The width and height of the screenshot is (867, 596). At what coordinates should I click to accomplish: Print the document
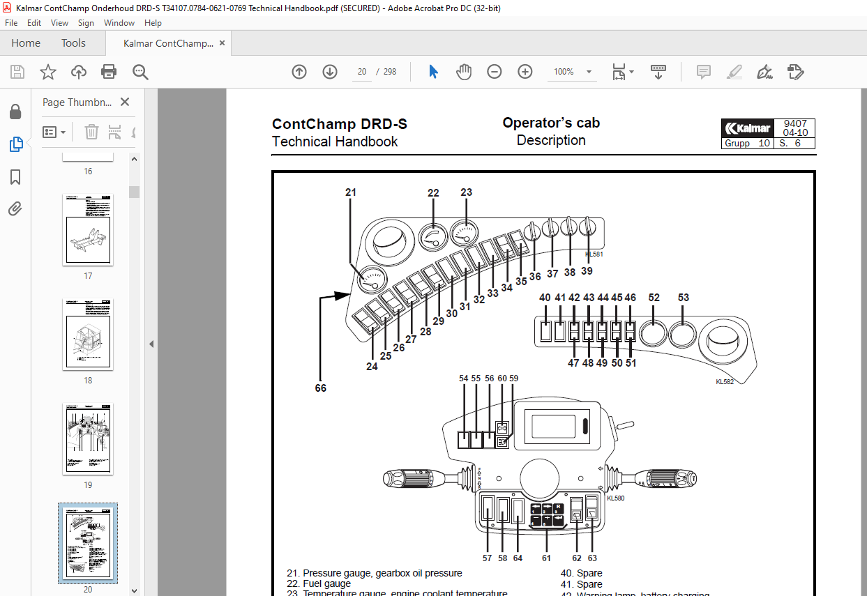(109, 72)
